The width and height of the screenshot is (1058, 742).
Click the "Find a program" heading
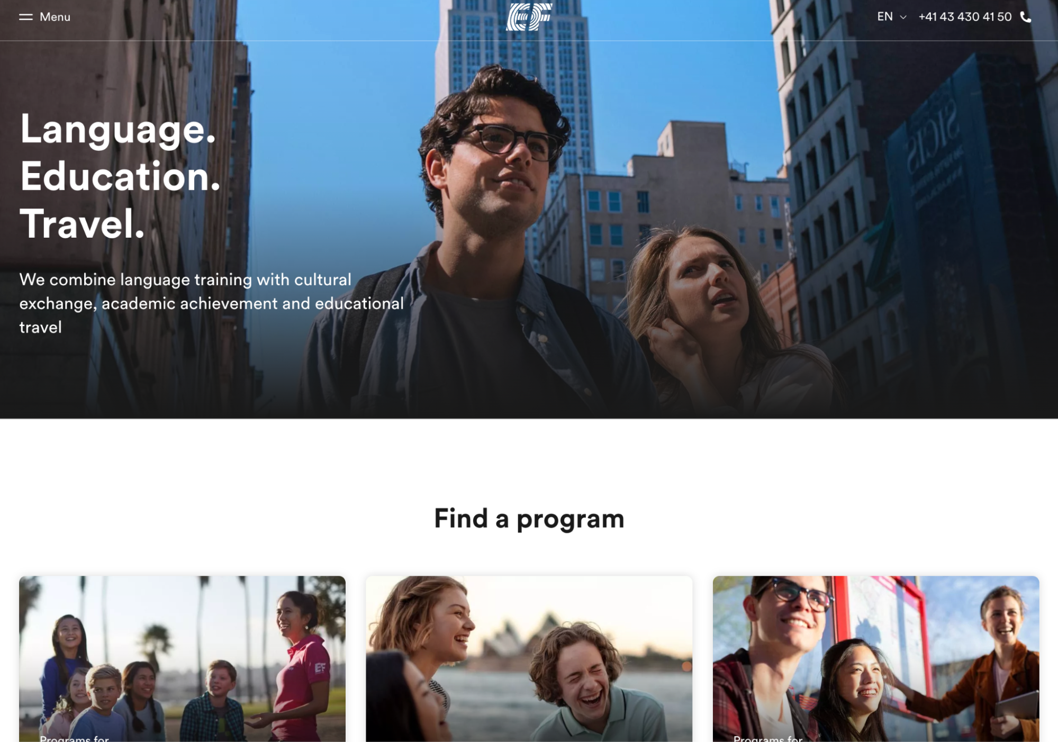click(x=529, y=519)
